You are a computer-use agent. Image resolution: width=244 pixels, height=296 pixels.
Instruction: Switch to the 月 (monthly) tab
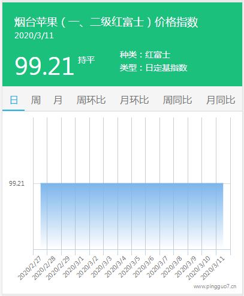(x=58, y=100)
